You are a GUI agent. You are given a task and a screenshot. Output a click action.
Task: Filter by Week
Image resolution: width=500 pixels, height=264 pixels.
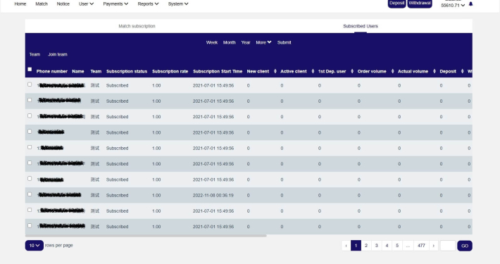(212, 42)
